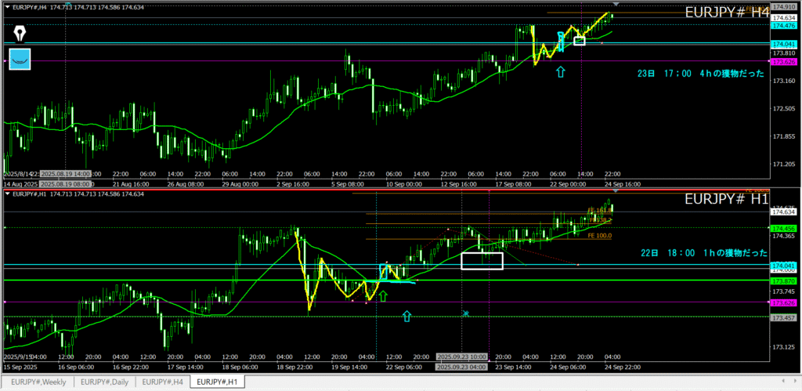Click the cyan up arrow on H1 chart

pos(406,316)
